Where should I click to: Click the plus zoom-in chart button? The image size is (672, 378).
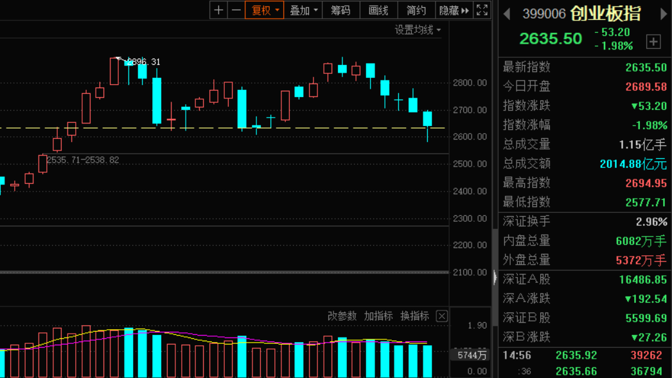click(x=218, y=10)
